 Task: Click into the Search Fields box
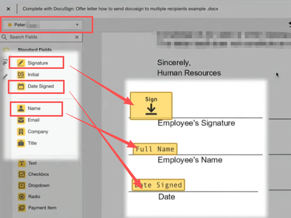(41, 37)
